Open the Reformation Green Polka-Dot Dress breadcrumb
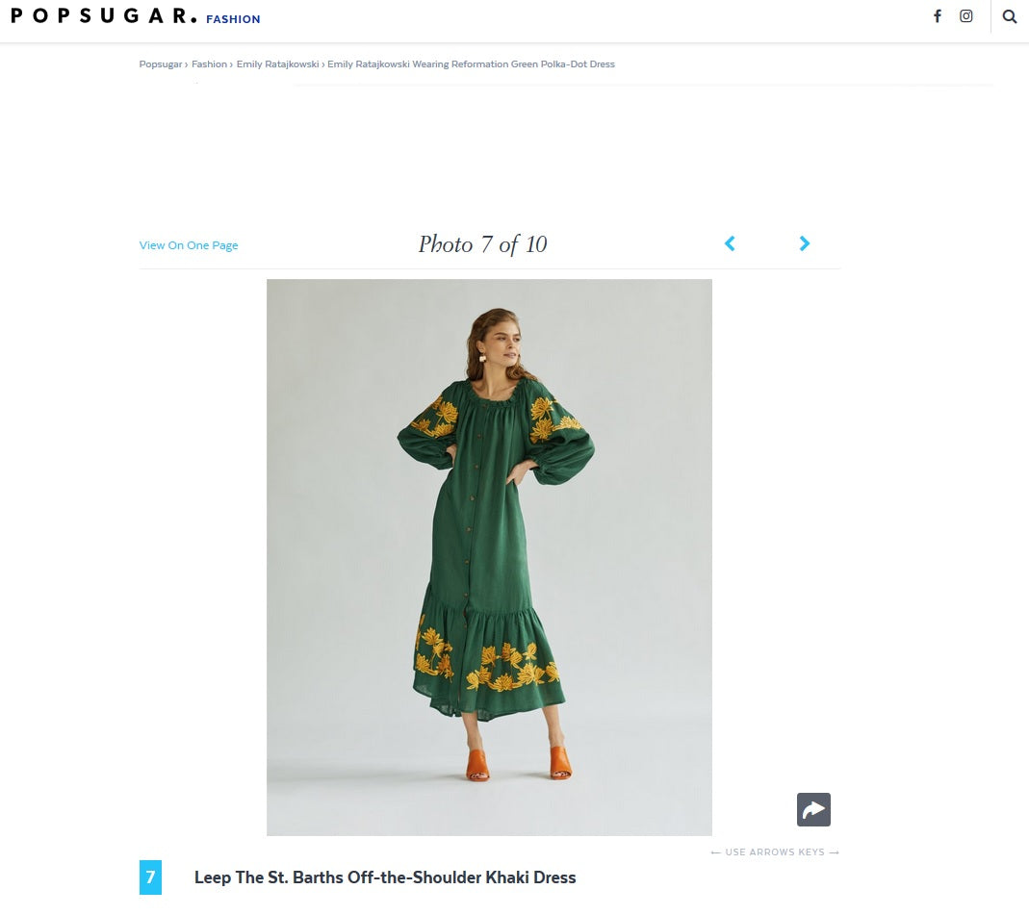The image size is (1029, 915). (x=472, y=64)
